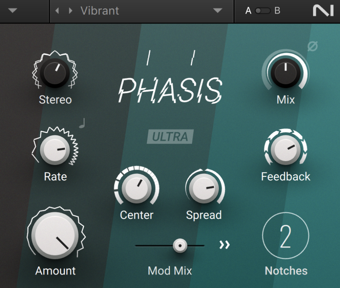The width and height of the screenshot is (340, 288).
Task: Go to next preset arrow
Action: pyautogui.click(x=71, y=11)
